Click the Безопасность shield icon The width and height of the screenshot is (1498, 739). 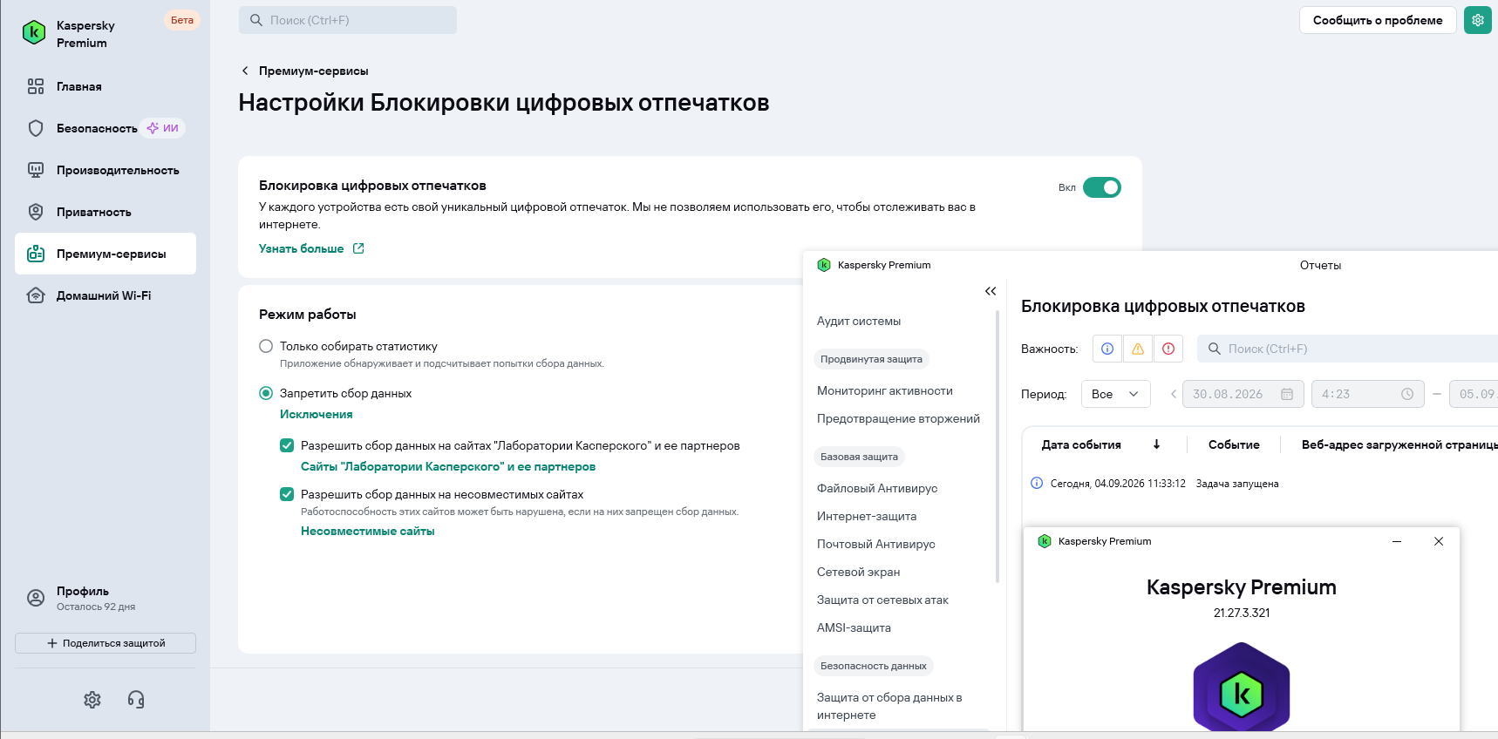click(36, 128)
